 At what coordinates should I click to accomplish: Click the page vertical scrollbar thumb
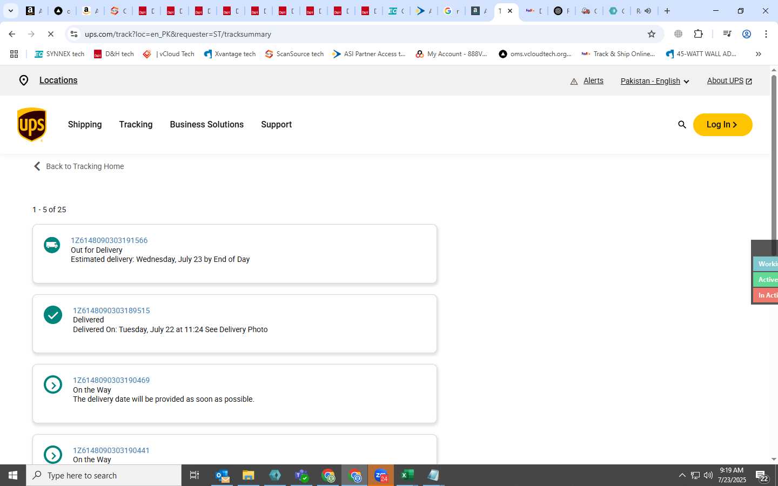774,165
